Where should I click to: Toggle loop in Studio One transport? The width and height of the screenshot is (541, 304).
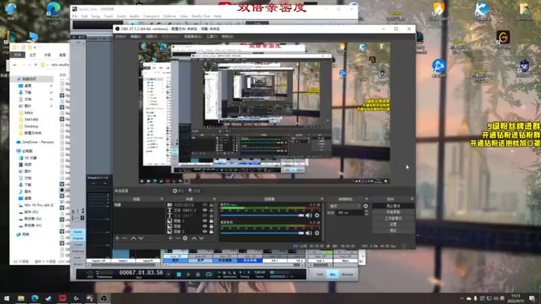tap(209, 274)
